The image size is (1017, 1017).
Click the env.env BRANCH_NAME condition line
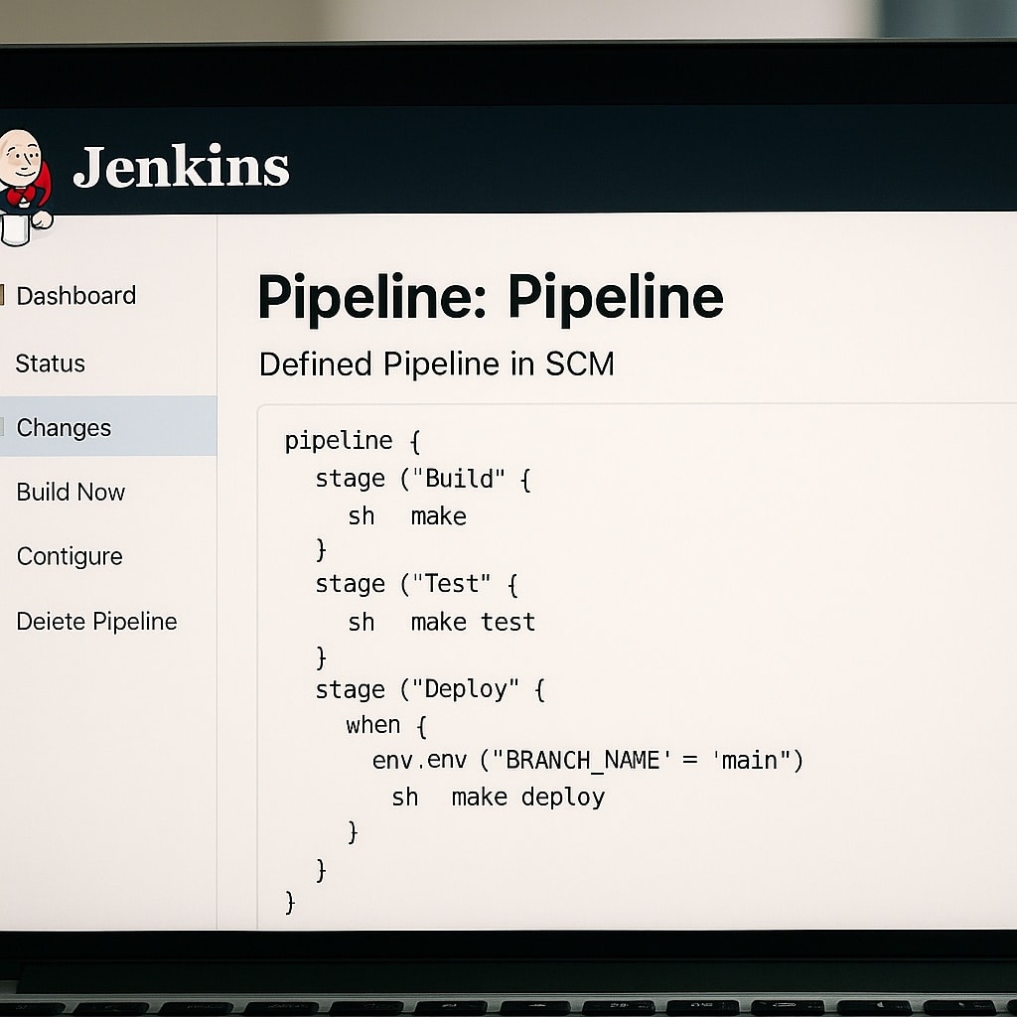point(588,760)
